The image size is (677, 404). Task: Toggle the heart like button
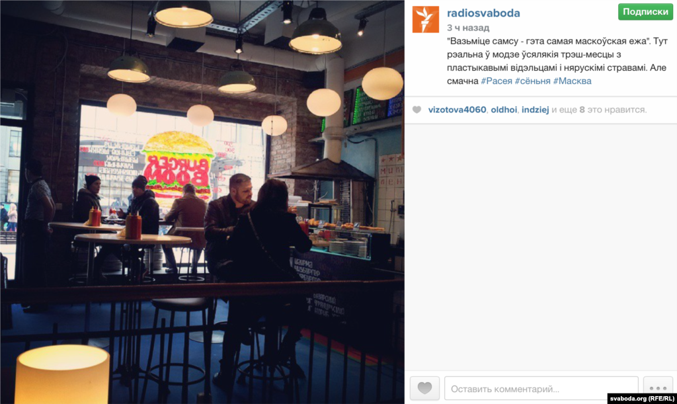point(424,388)
